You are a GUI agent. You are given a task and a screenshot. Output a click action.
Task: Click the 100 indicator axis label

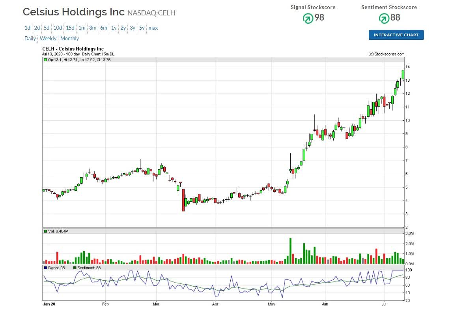(409, 270)
